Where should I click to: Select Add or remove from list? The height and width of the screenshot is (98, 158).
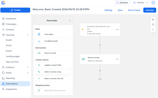(53, 79)
